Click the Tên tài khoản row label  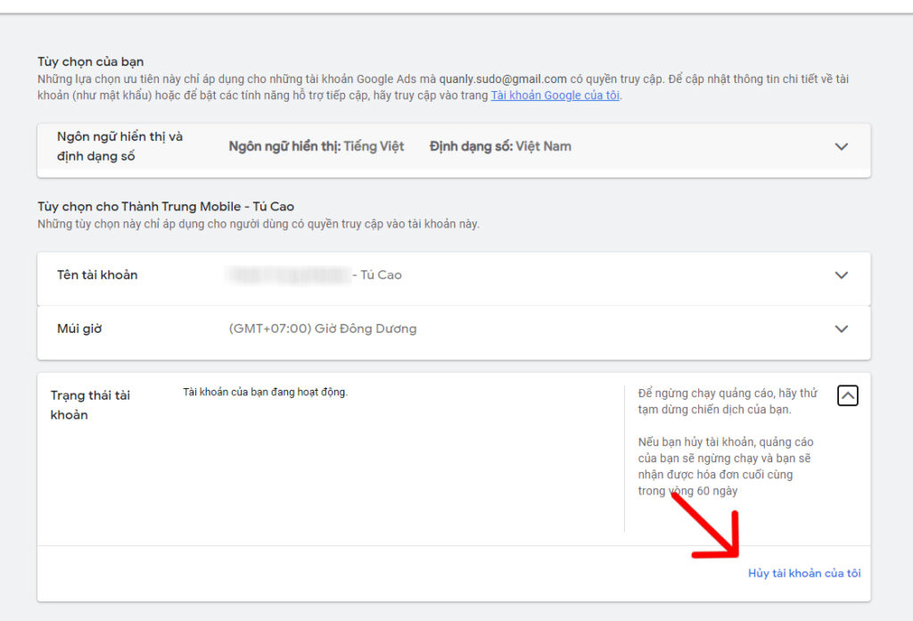point(97,275)
